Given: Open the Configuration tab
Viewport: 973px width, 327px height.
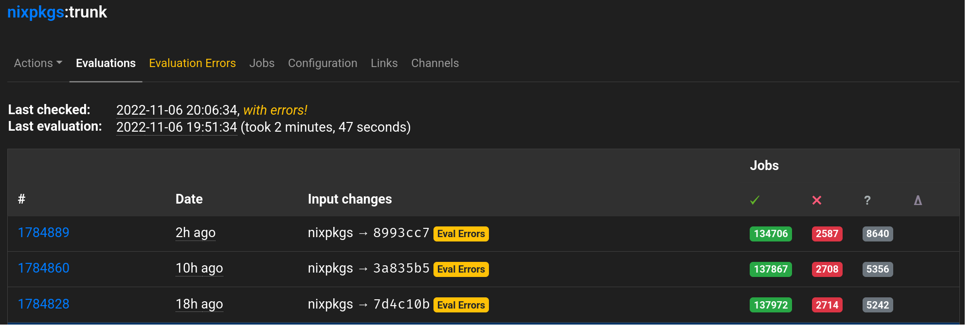Looking at the screenshot, I should (323, 63).
